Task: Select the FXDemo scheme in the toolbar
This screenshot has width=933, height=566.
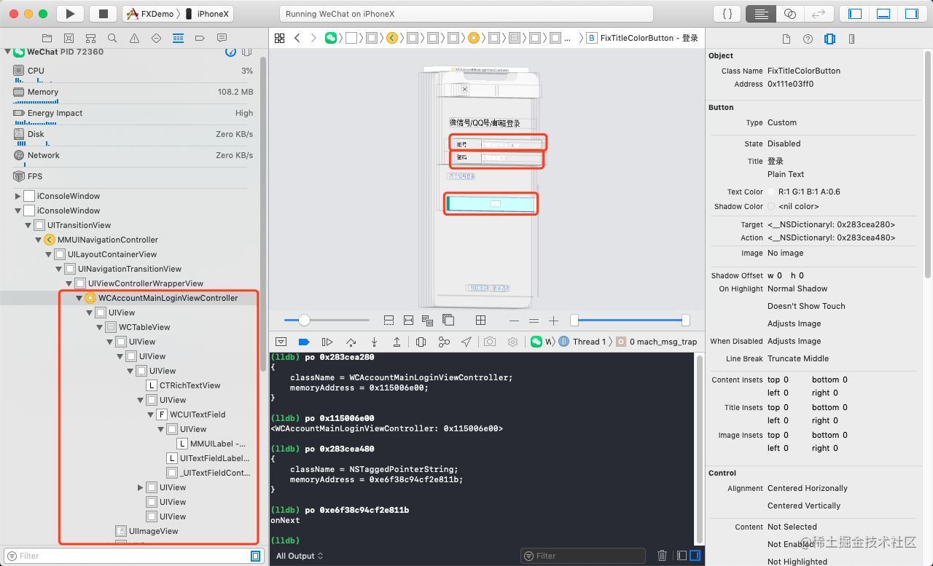Action: coord(150,14)
